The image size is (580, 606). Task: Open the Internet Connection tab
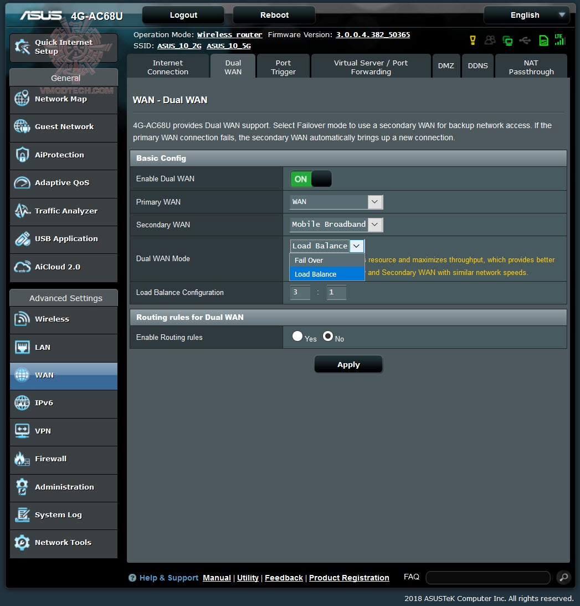(168, 67)
